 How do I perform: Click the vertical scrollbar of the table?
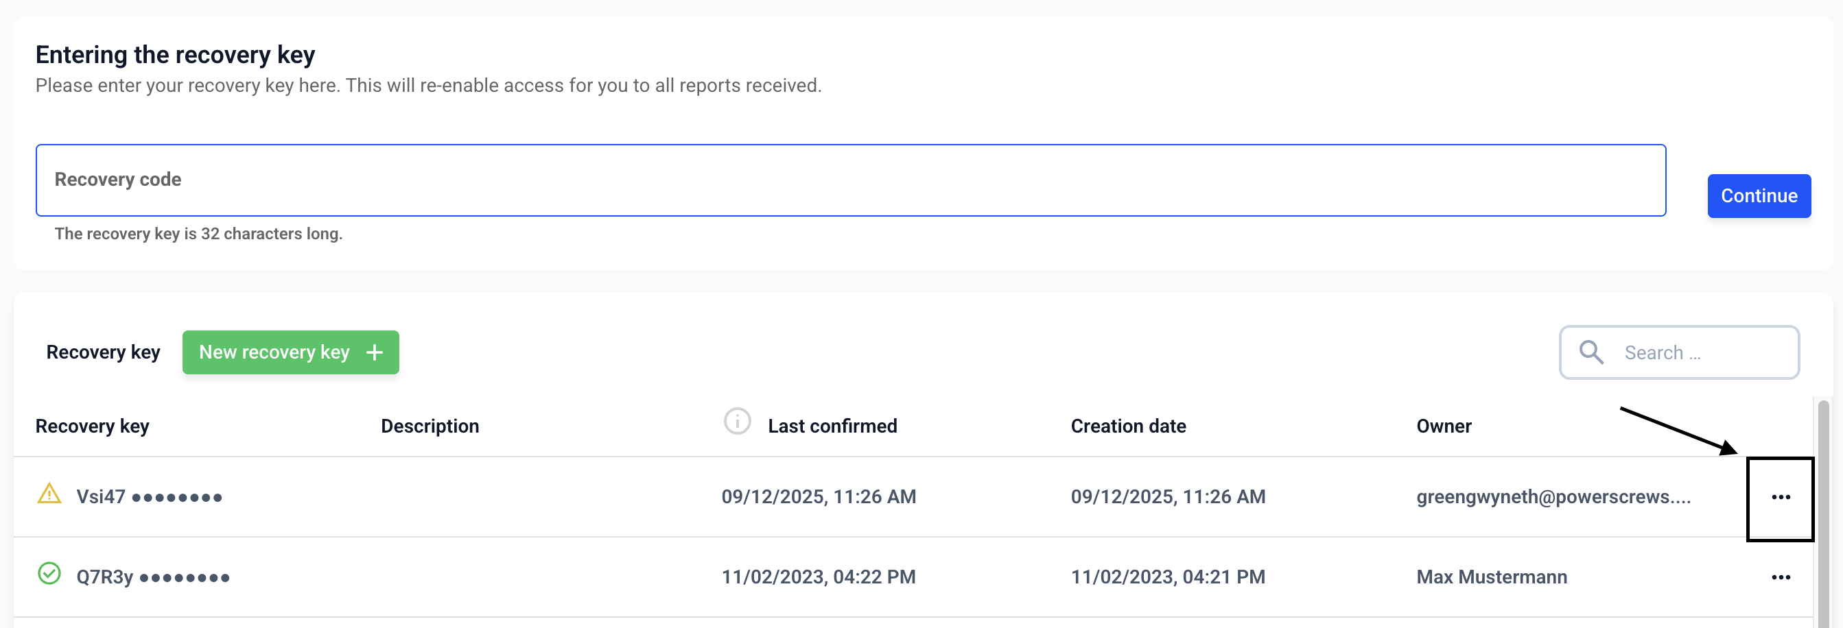1823,515
